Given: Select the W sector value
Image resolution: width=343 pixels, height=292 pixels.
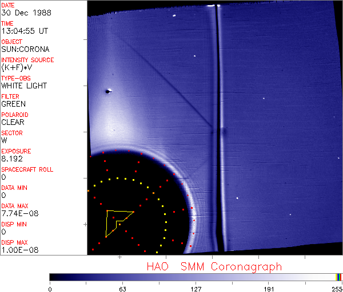Looking at the screenshot, I should (x=4, y=140).
